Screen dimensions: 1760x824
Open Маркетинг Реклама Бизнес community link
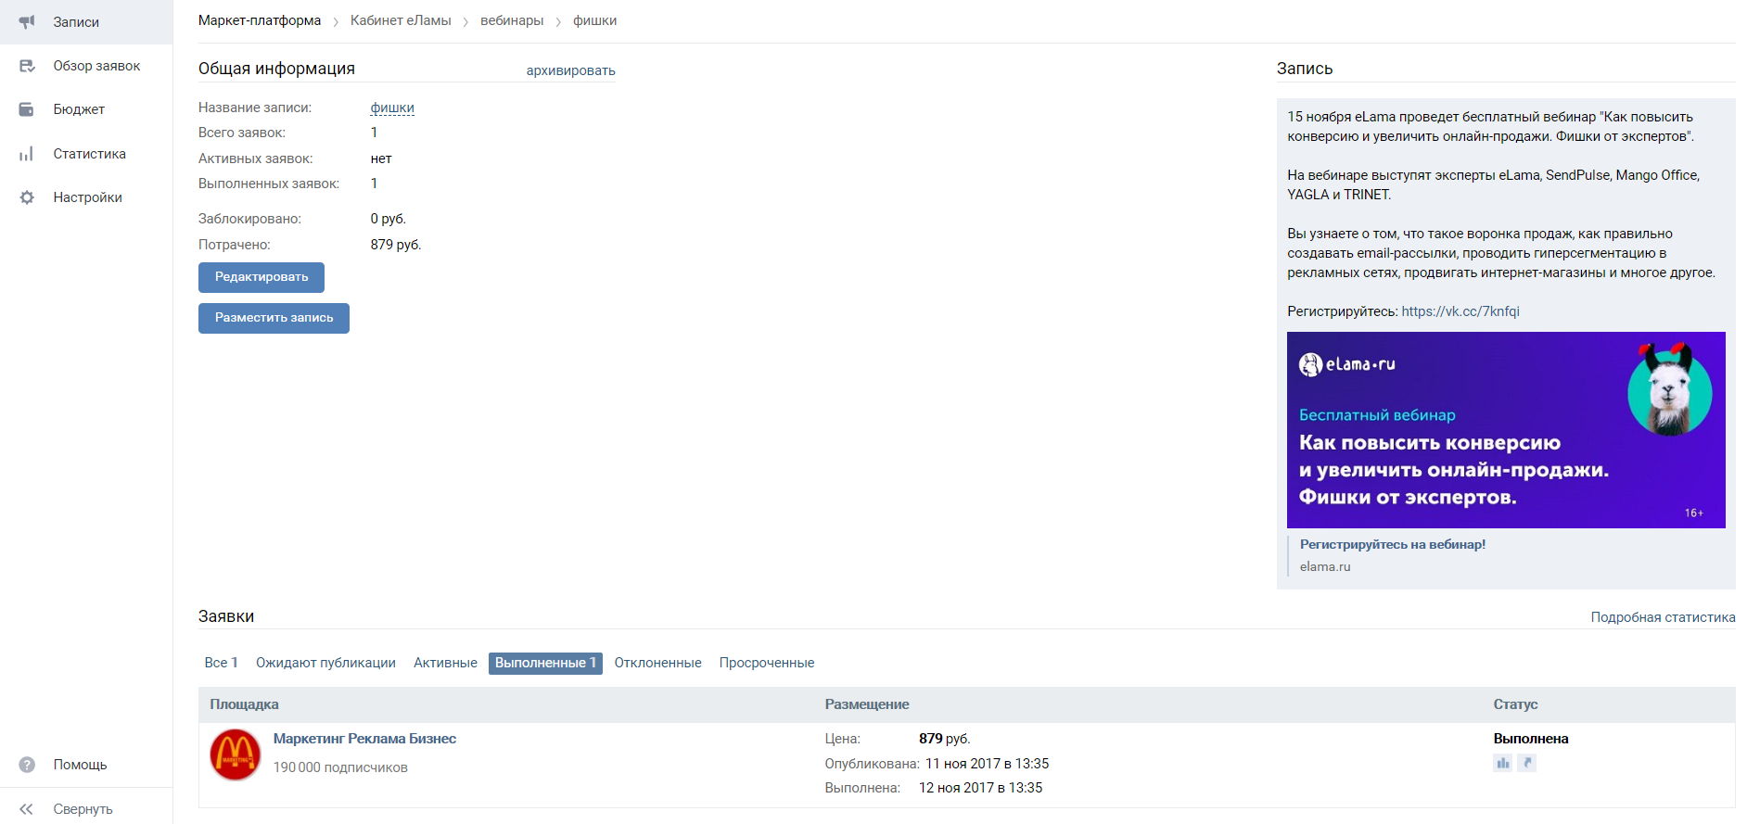tap(364, 739)
